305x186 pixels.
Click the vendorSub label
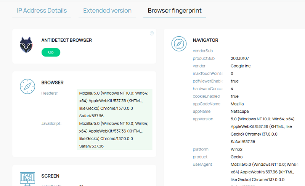(203, 51)
